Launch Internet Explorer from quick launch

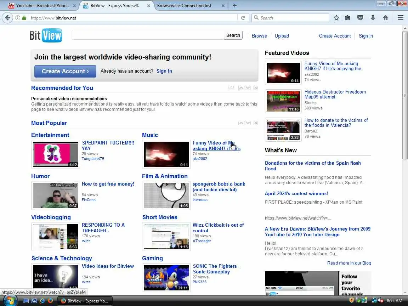click(42, 301)
